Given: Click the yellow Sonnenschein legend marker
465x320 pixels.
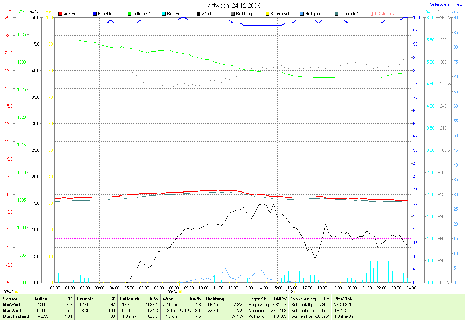Looking at the screenshot, I should tap(267, 14).
